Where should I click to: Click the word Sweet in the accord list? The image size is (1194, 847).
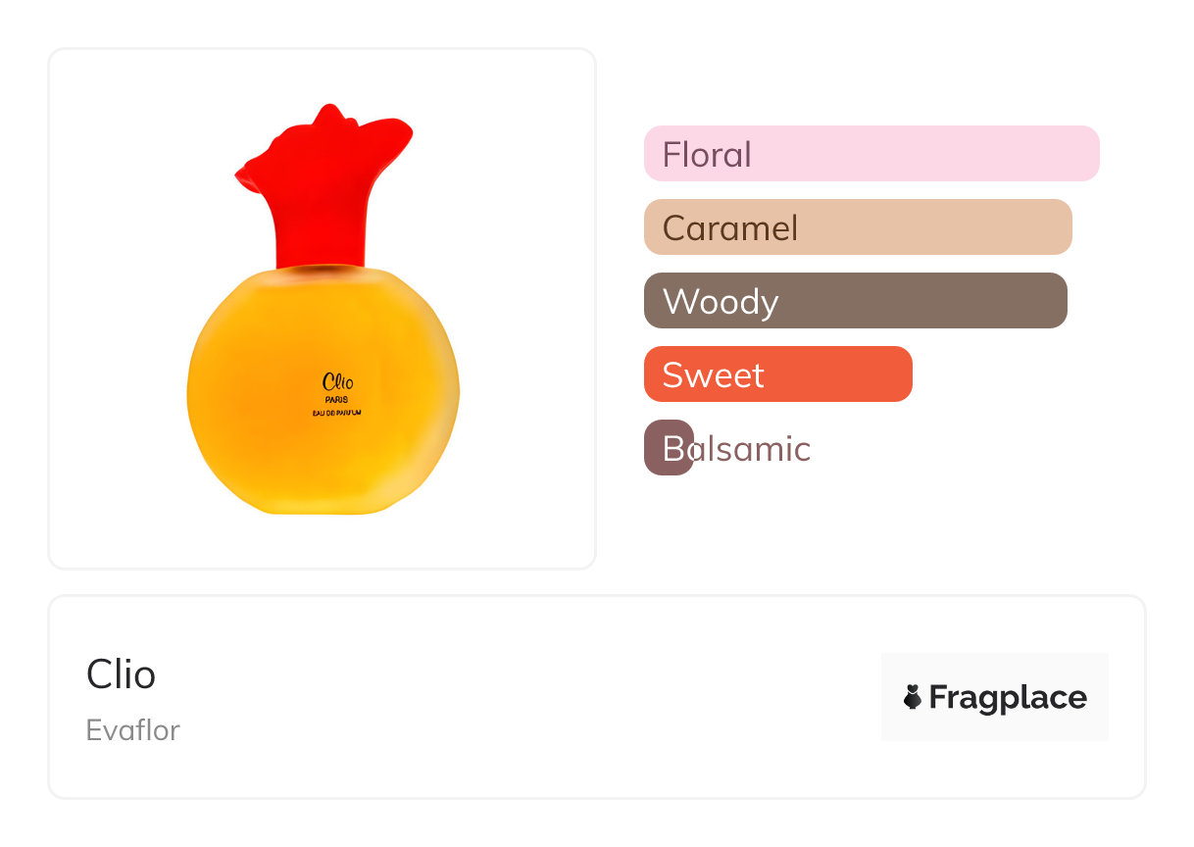(x=713, y=375)
